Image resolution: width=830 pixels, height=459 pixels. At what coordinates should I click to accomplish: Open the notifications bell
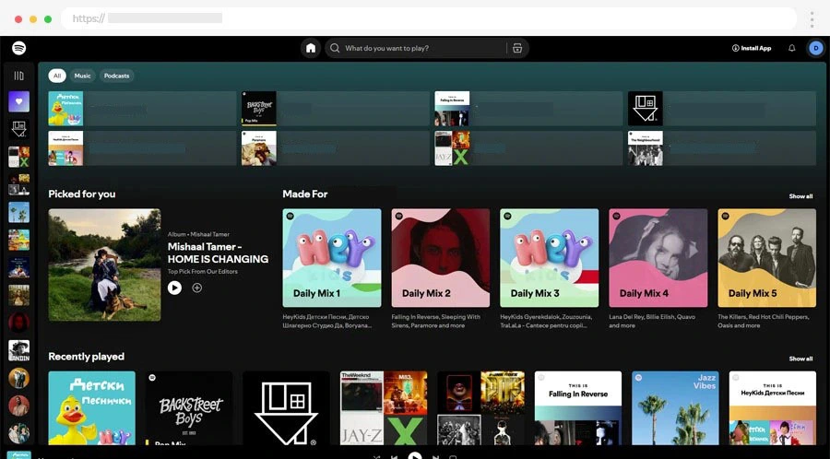[x=791, y=48]
